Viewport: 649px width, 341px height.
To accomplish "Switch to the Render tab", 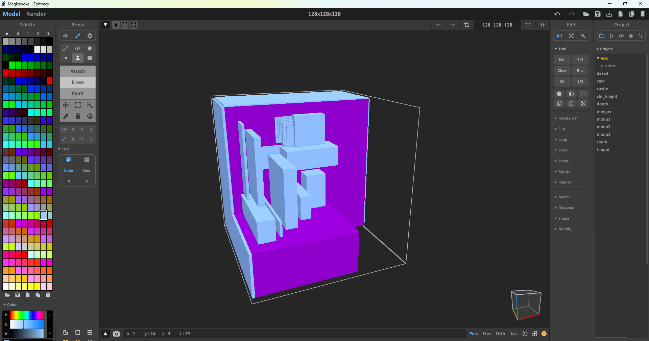I will point(36,14).
